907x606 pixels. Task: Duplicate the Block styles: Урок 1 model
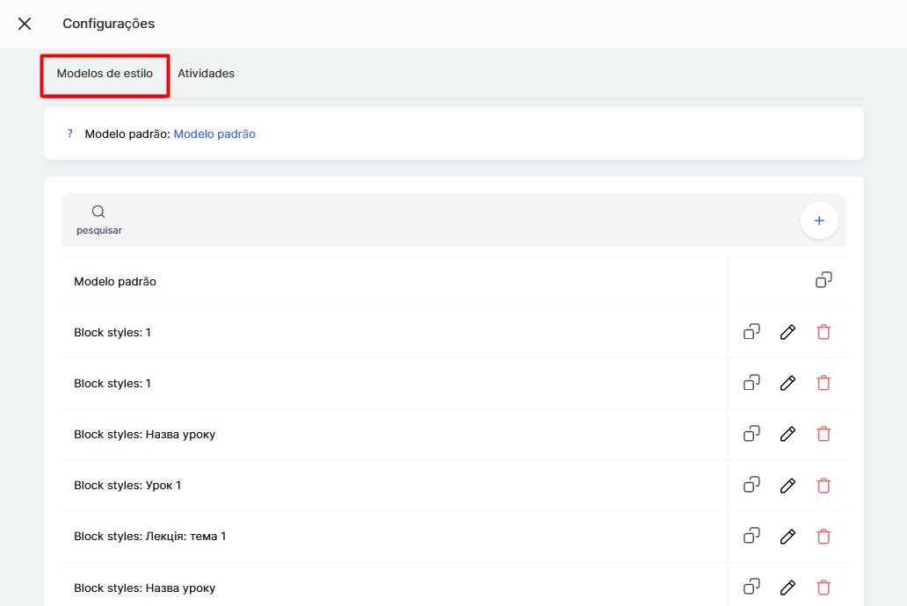point(751,485)
